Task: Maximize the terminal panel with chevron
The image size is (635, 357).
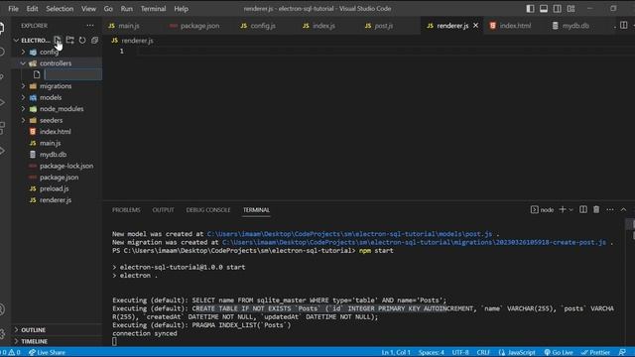Action: pyautogui.click(x=624, y=209)
